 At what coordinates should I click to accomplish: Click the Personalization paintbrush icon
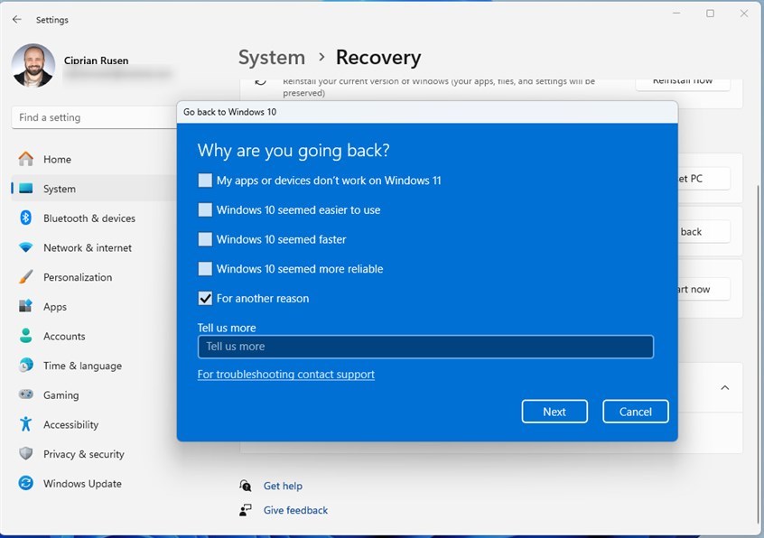pyautogui.click(x=26, y=277)
